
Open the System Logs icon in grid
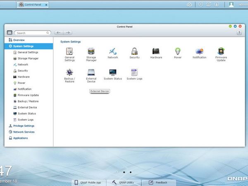click(134, 72)
